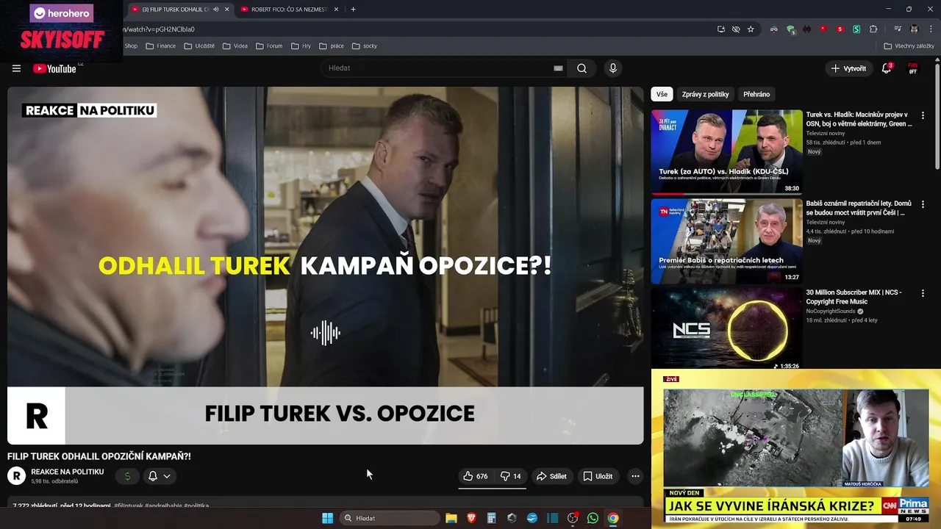Screen dimensions: 941x529
Task: Click the Uložit save button
Action: click(598, 476)
